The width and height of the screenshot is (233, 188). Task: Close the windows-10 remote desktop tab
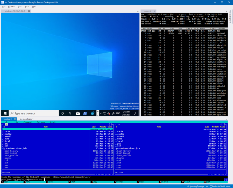click(29, 11)
